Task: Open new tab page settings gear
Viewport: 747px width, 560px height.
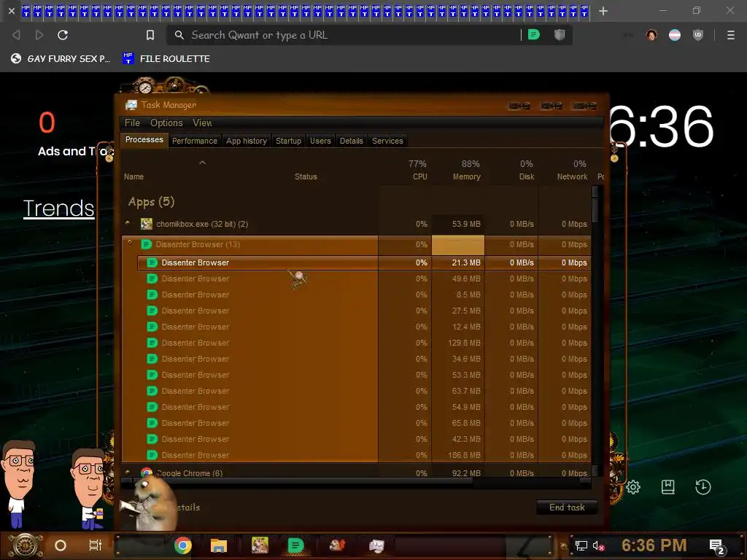Action: click(633, 486)
